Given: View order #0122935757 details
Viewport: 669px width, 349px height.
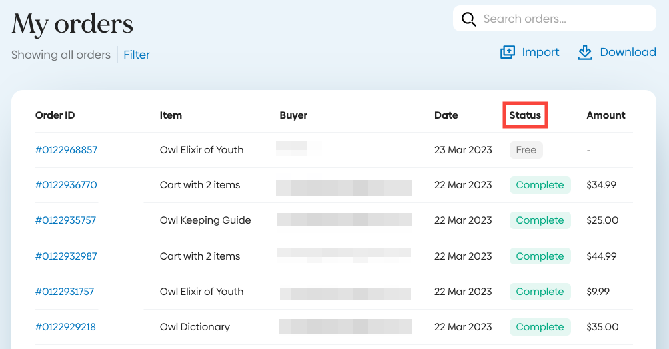Looking at the screenshot, I should pyautogui.click(x=66, y=220).
